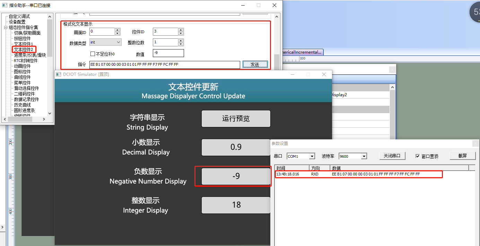Click the 指令 command hex field

click(x=165, y=64)
